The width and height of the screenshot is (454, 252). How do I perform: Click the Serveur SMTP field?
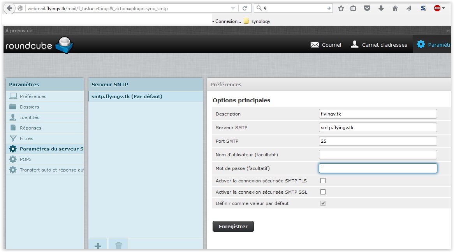click(x=378, y=127)
